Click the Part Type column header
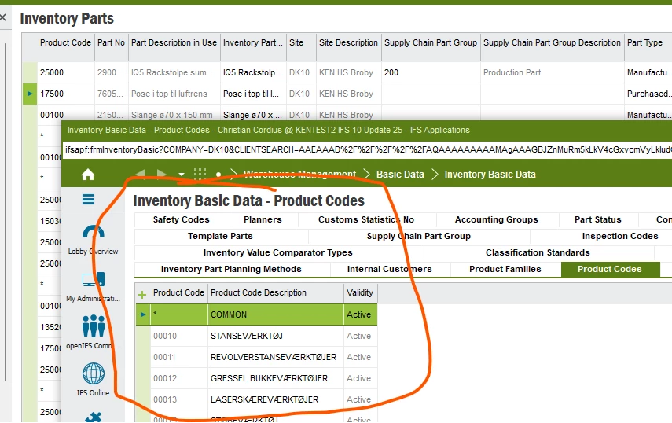672x423 pixels. coord(648,43)
